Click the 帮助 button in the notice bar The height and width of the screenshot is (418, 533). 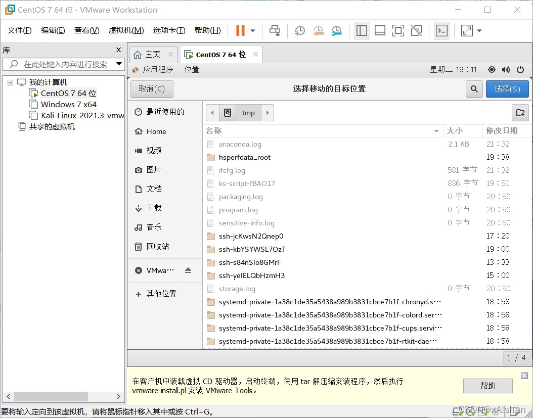(x=487, y=385)
